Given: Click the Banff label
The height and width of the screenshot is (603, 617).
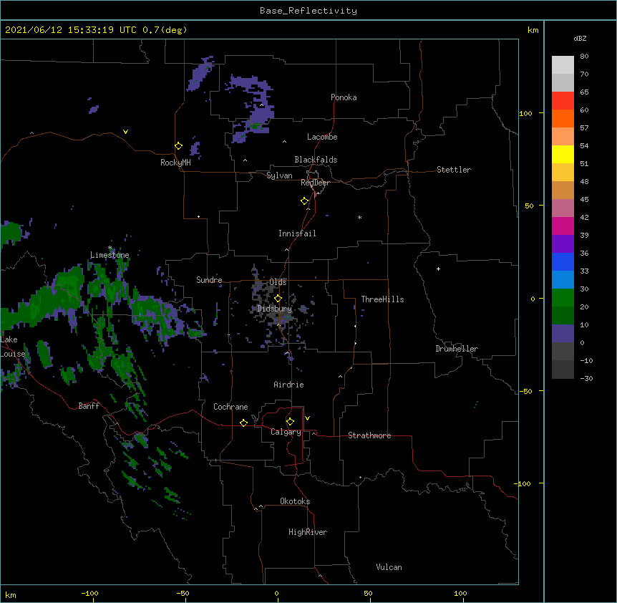Looking at the screenshot, I should pyautogui.click(x=89, y=406).
